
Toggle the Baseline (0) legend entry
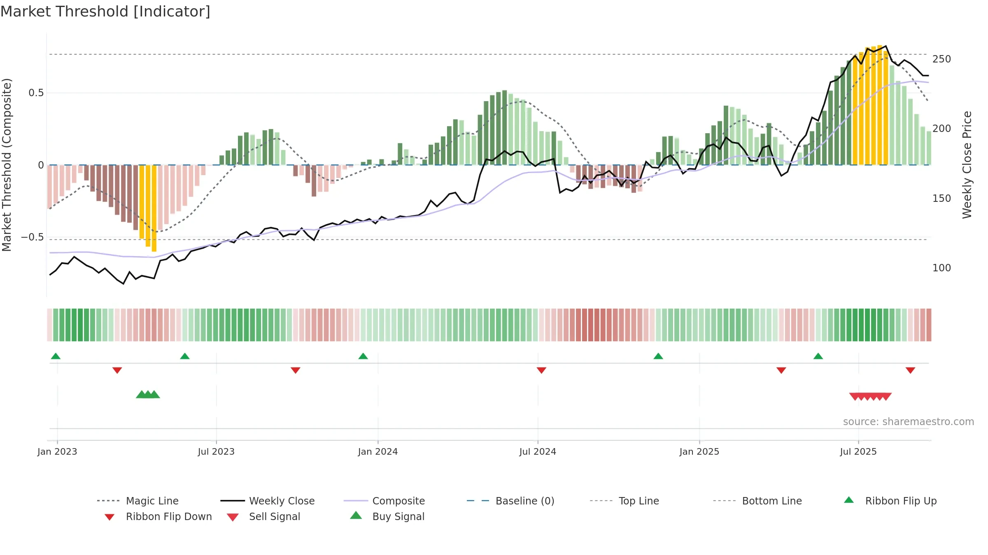pos(510,501)
